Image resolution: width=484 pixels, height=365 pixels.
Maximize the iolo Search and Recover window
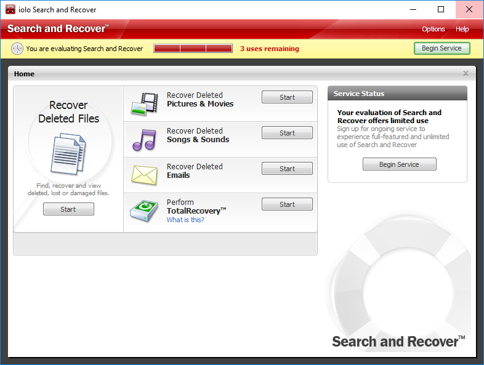tap(441, 10)
